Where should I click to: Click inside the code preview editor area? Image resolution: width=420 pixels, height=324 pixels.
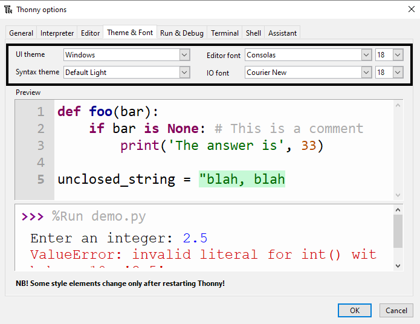pos(224,163)
